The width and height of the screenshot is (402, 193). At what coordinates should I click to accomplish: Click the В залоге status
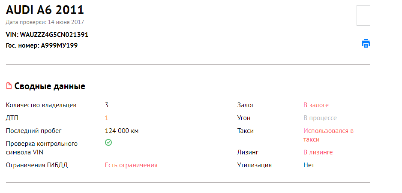316,105
